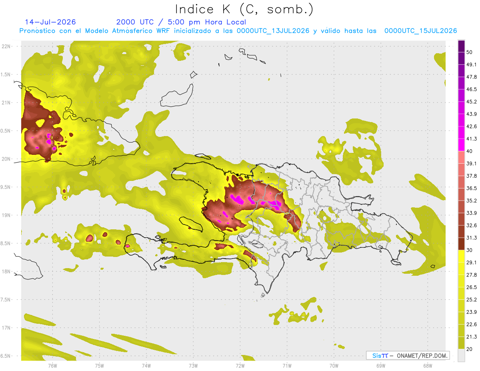Click the color scale label "36.5"
480x371 pixels.
click(x=472, y=189)
